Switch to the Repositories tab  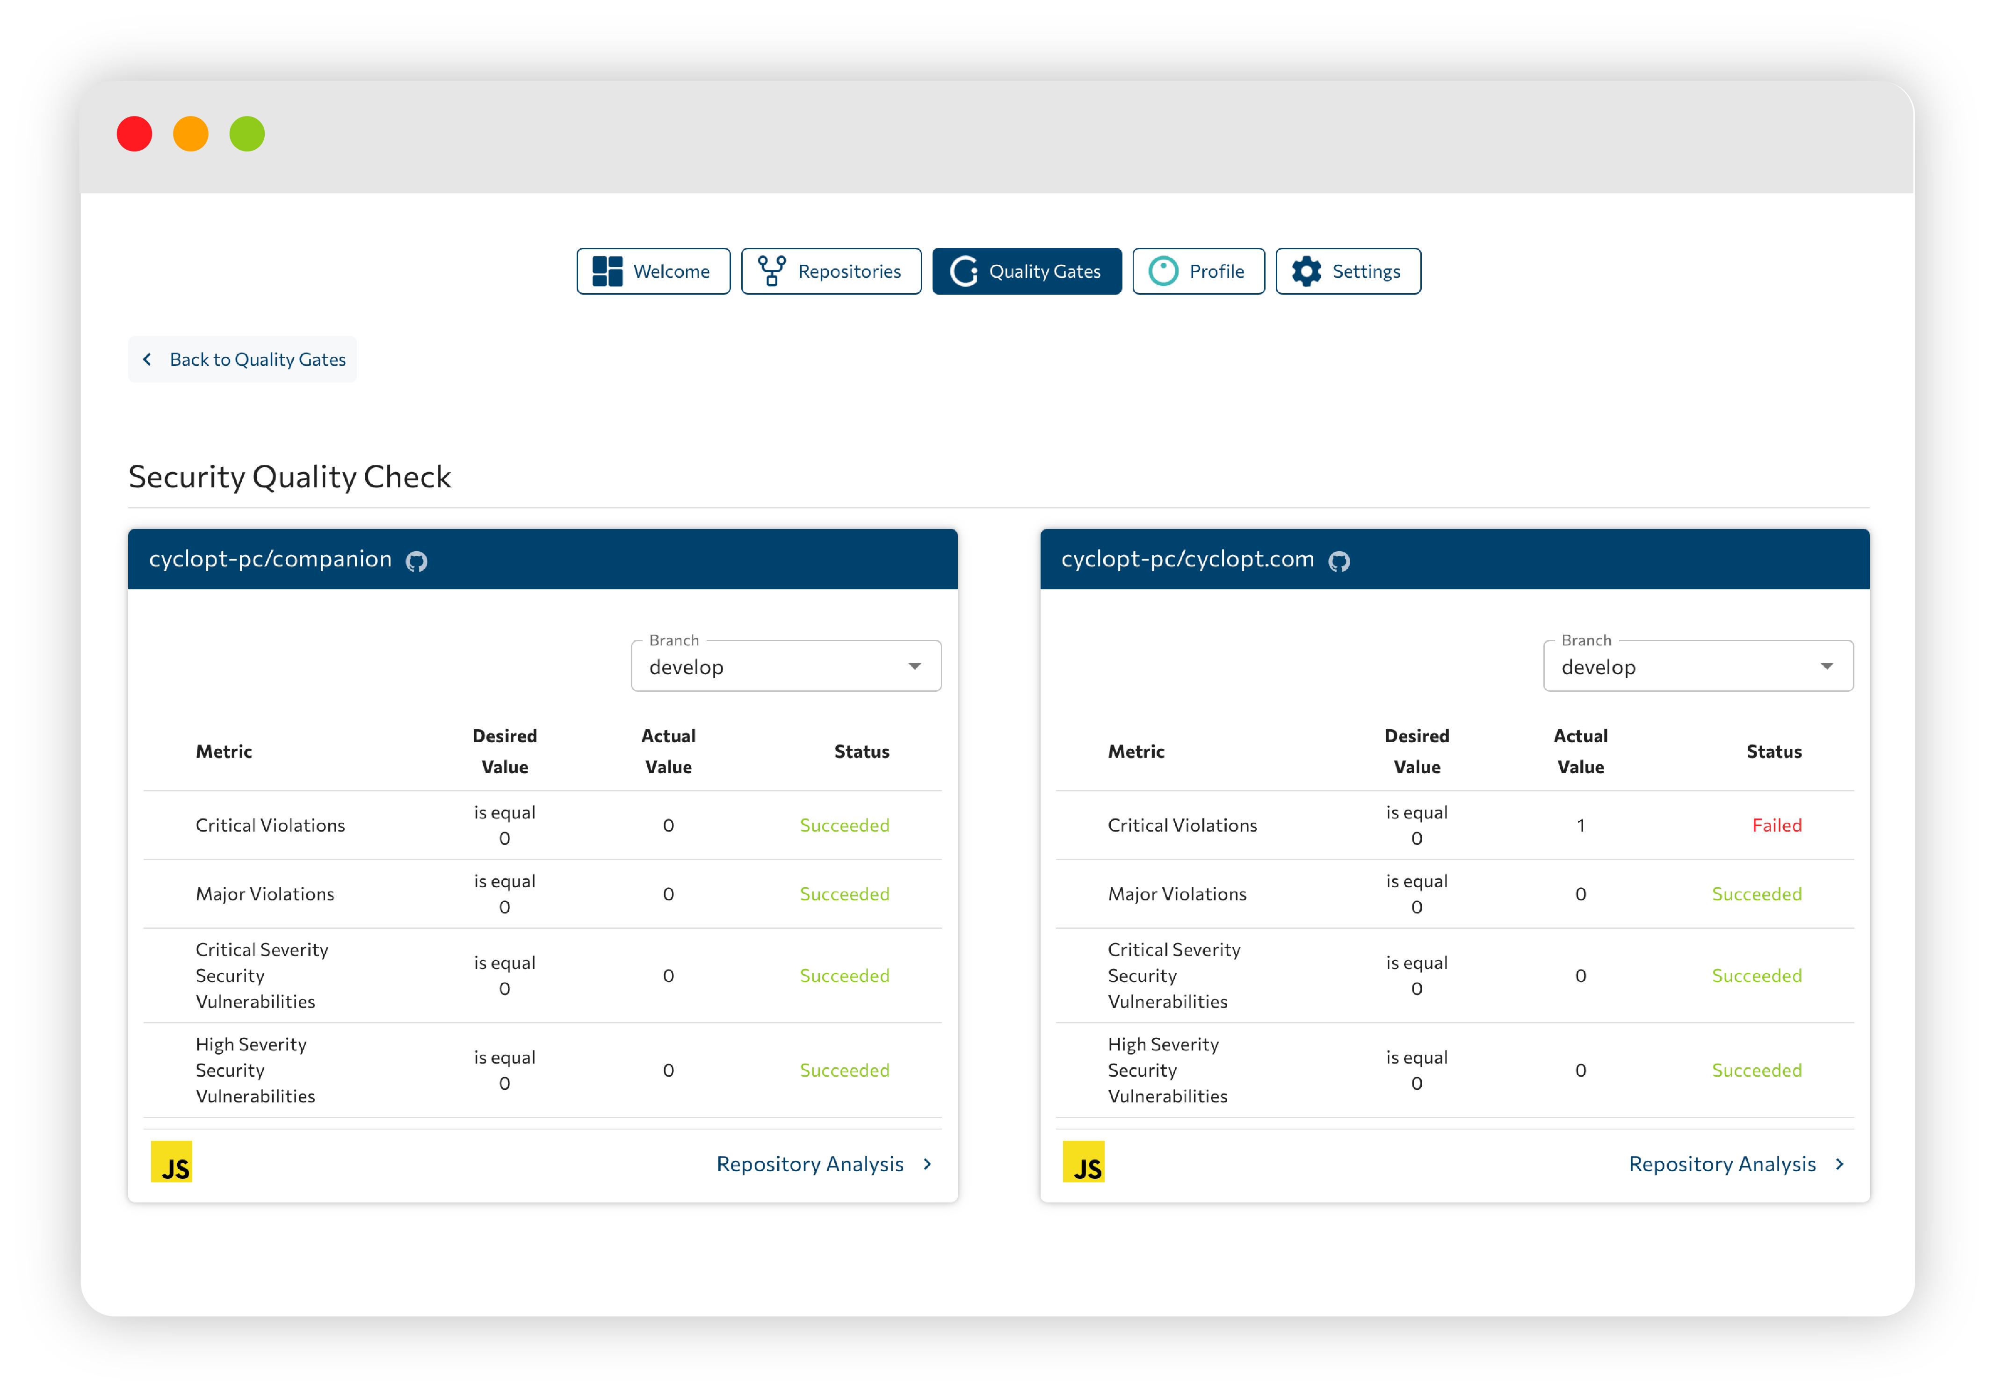click(831, 271)
